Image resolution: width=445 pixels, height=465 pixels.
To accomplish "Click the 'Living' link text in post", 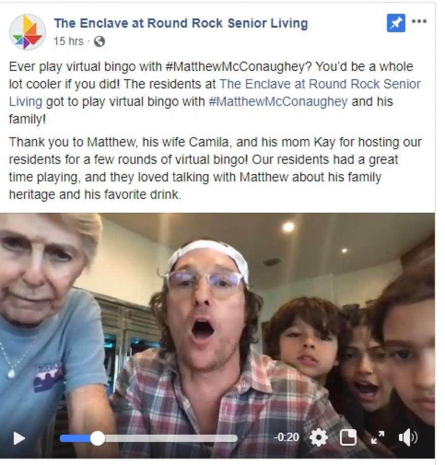I will (x=25, y=102).
